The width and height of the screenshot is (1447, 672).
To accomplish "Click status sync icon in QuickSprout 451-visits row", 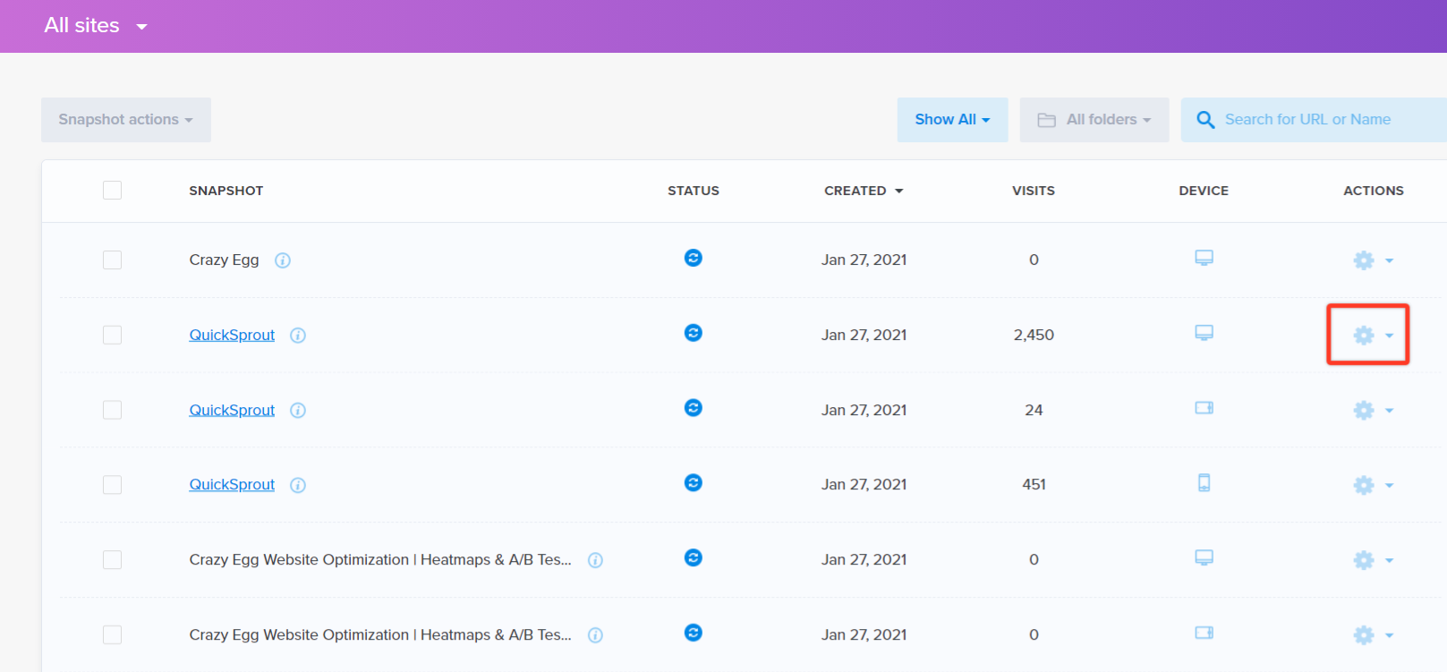I will pos(694,483).
